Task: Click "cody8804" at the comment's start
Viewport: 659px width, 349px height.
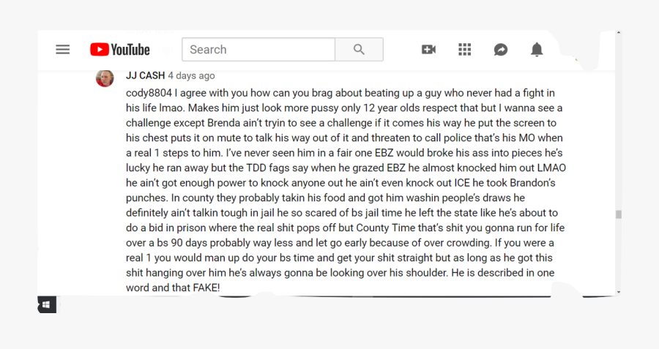Action: pos(149,93)
